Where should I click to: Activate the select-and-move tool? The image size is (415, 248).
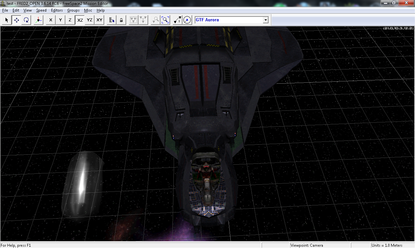pos(16,20)
